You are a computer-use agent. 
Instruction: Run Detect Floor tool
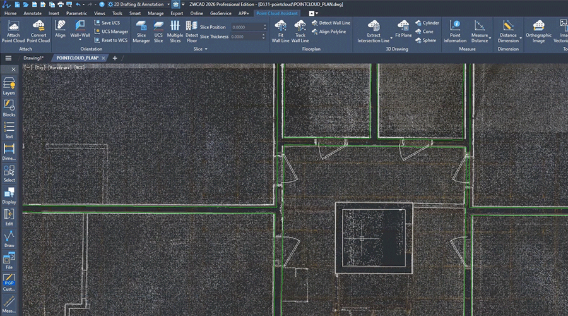click(x=192, y=31)
